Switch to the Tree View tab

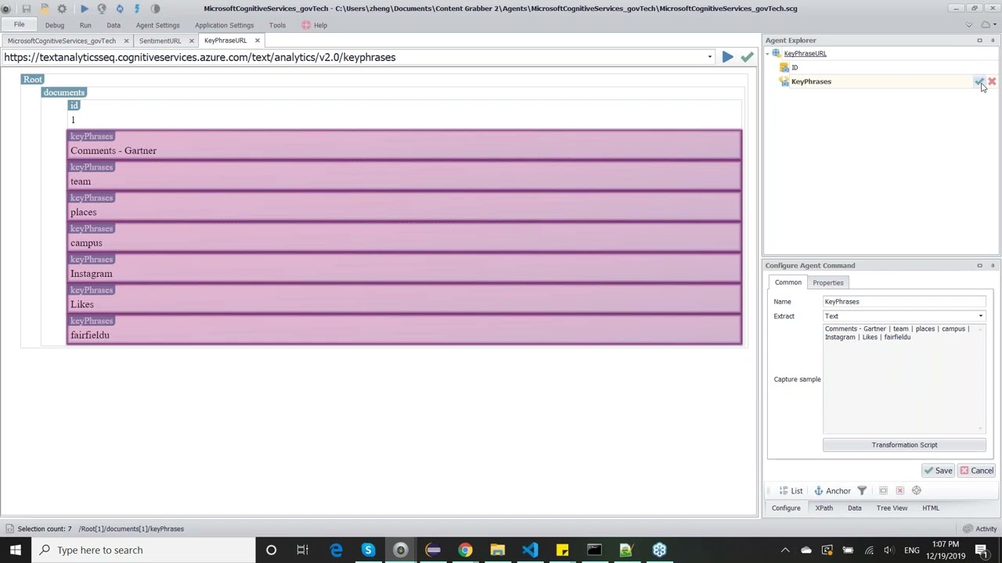pyautogui.click(x=892, y=508)
